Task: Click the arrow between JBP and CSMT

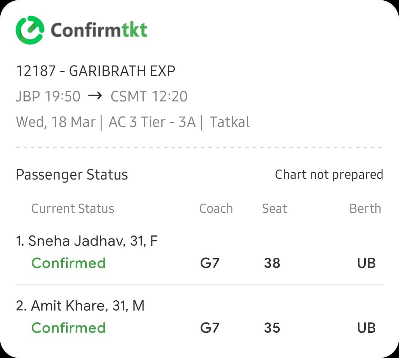Action: click(95, 96)
